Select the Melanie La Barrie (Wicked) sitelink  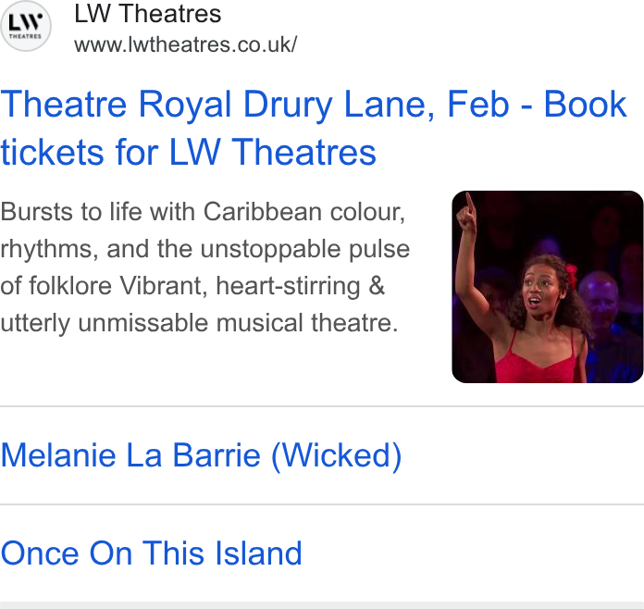tap(201, 455)
